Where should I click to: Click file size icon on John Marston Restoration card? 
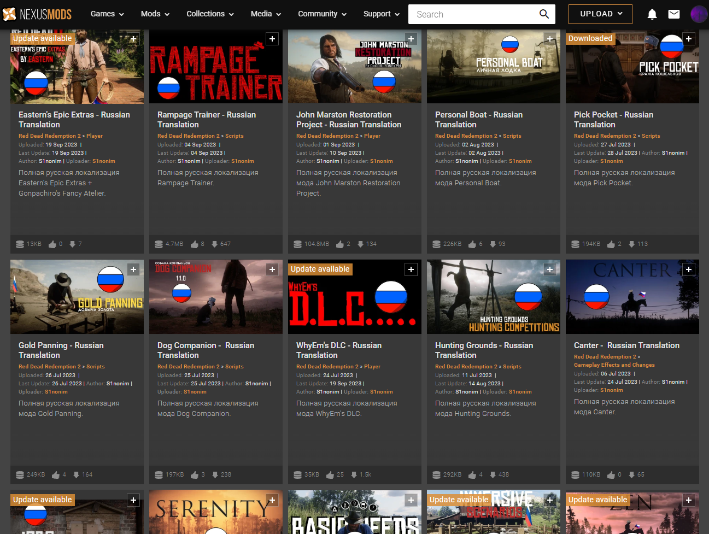point(297,244)
